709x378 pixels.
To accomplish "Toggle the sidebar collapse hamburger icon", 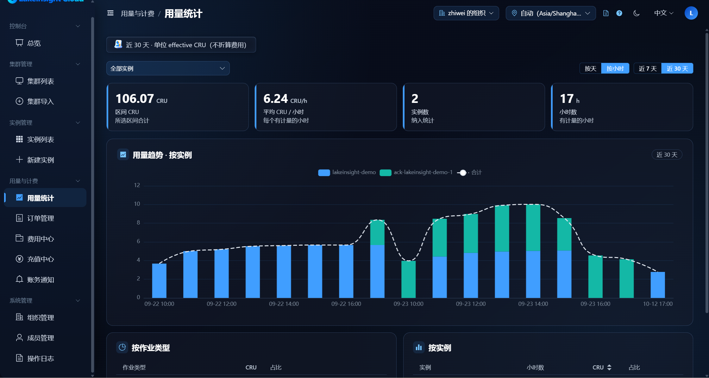I will pyautogui.click(x=110, y=13).
